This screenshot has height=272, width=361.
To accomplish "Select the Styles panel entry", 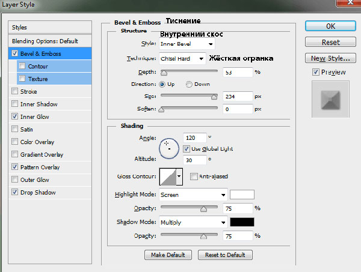I will point(50,28).
